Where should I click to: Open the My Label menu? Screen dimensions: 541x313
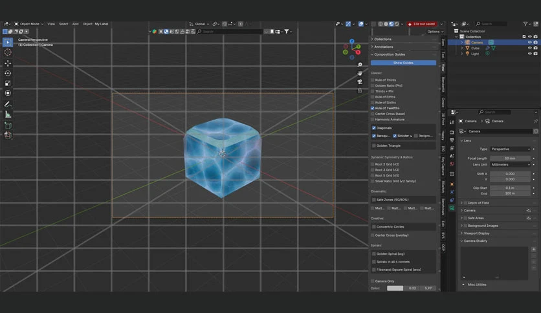(x=102, y=24)
